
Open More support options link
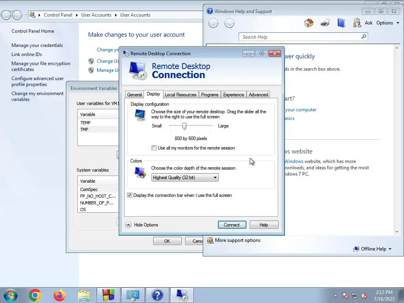point(238,240)
